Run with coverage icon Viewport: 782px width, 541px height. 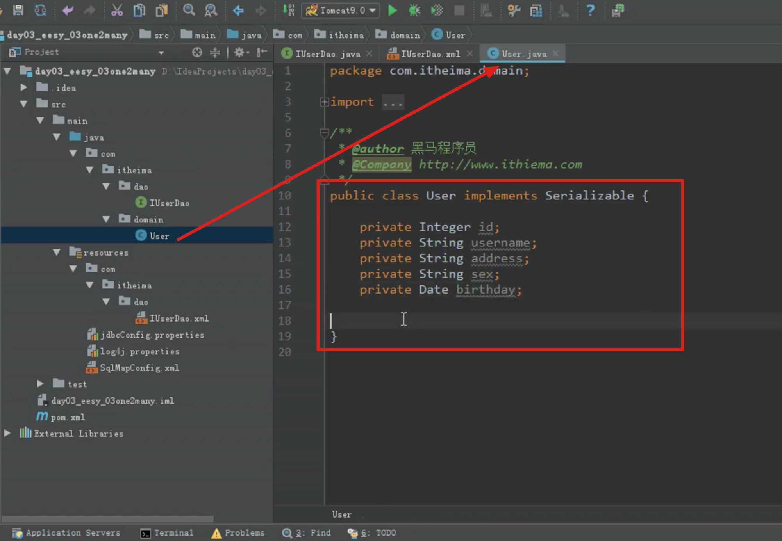coord(437,10)
